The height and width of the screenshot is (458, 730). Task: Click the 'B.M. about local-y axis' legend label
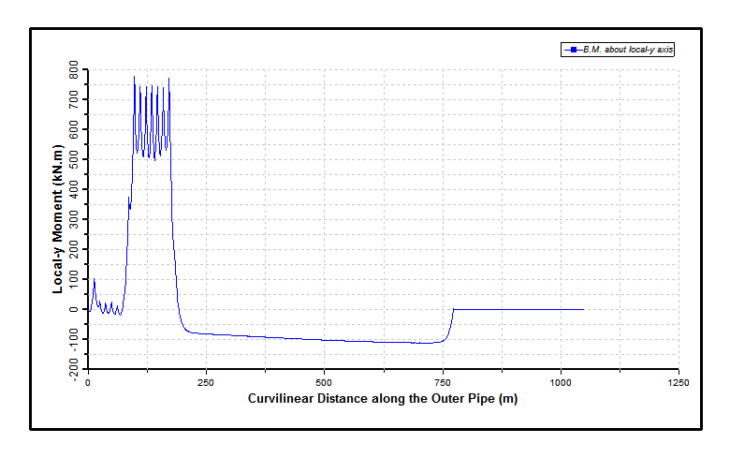627,50
